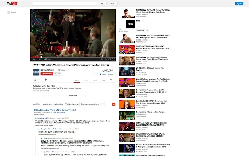Open the Add to tab
The width and height of the screenshot is (249, 156).
coord(95,80)
